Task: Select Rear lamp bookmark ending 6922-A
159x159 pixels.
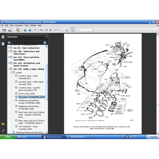Action: [x=31, y=122]
